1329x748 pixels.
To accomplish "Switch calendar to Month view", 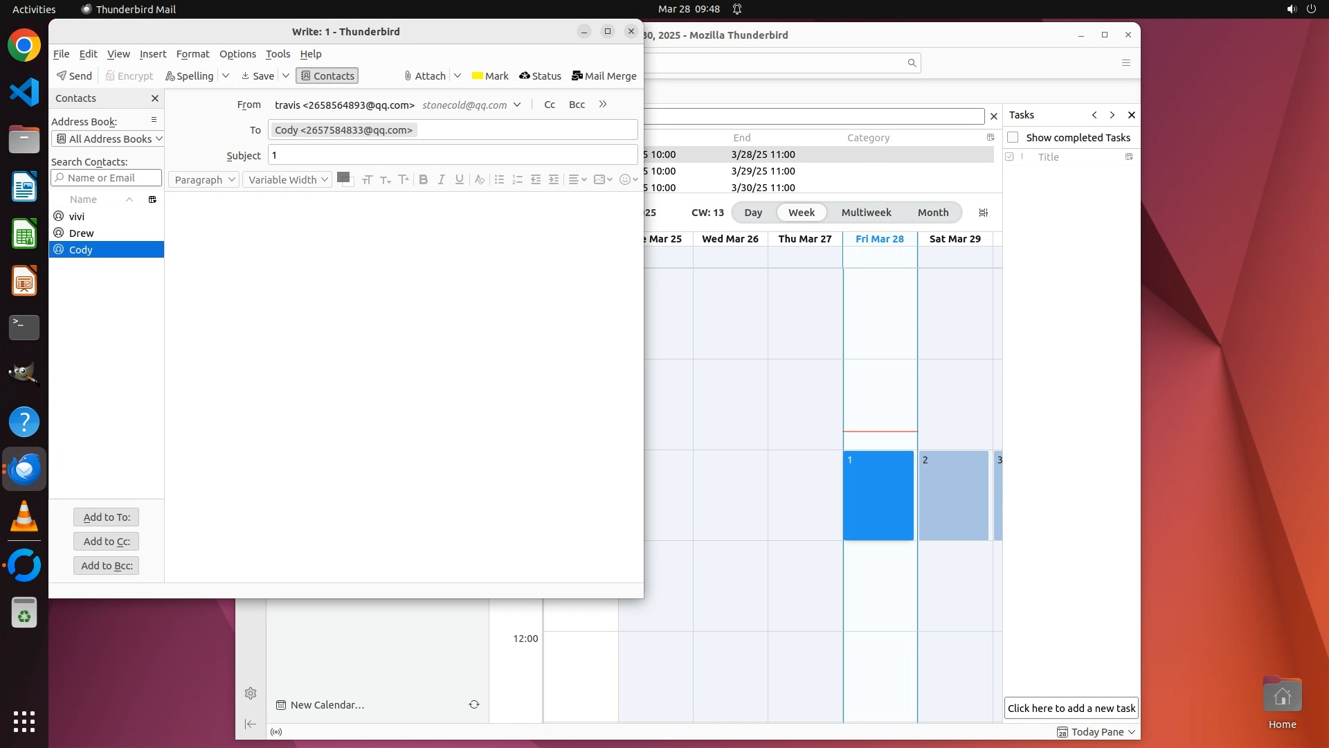I will (x=932, y=213).
